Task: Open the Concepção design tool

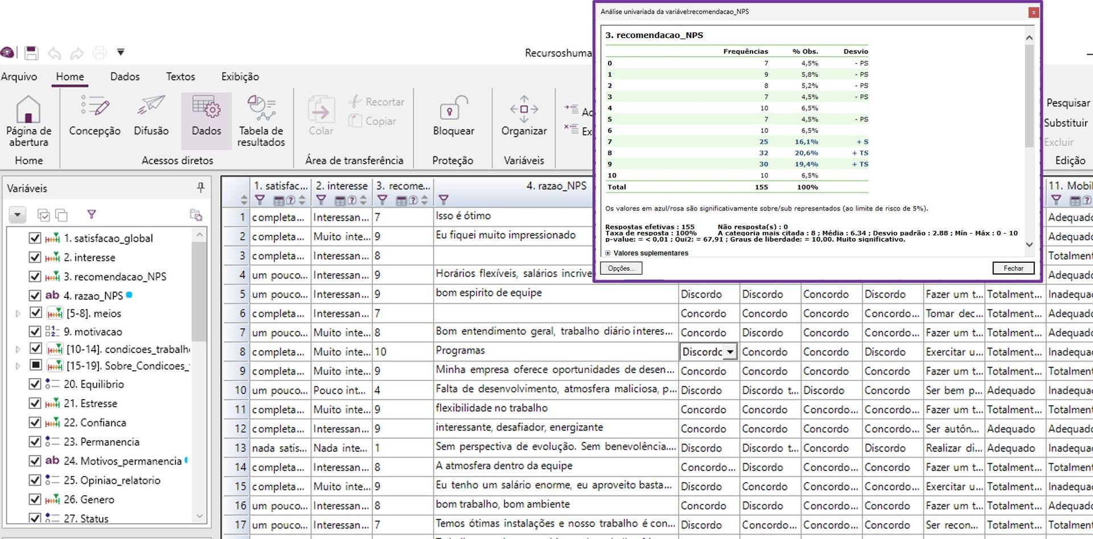Action: click(94, 107)
